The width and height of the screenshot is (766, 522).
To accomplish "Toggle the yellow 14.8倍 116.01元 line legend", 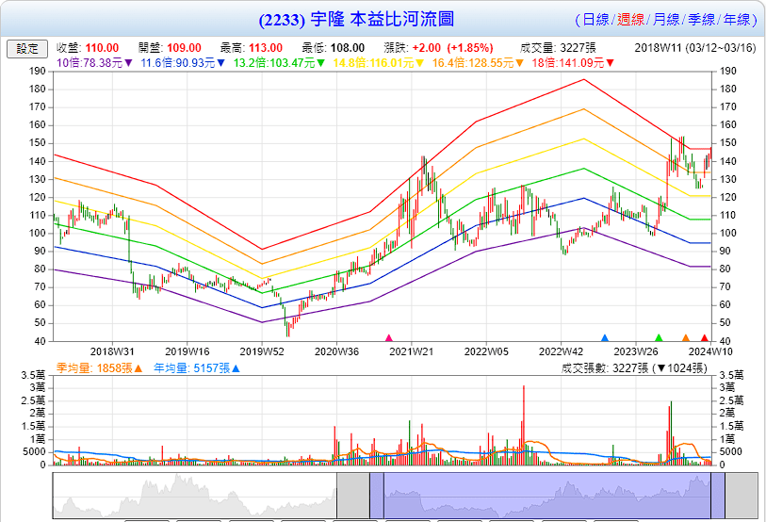I will pyautogui.click(x=379, y=63).
